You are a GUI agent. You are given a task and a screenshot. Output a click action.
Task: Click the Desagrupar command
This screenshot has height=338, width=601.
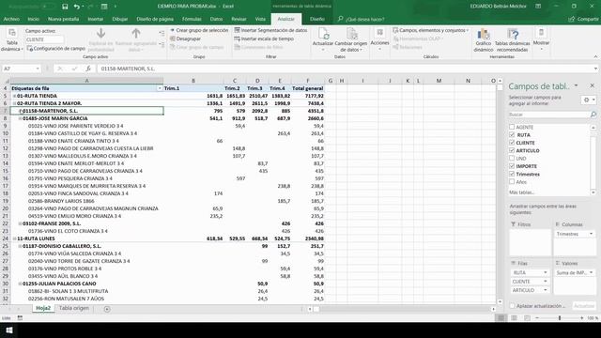(x=186, y=38)
